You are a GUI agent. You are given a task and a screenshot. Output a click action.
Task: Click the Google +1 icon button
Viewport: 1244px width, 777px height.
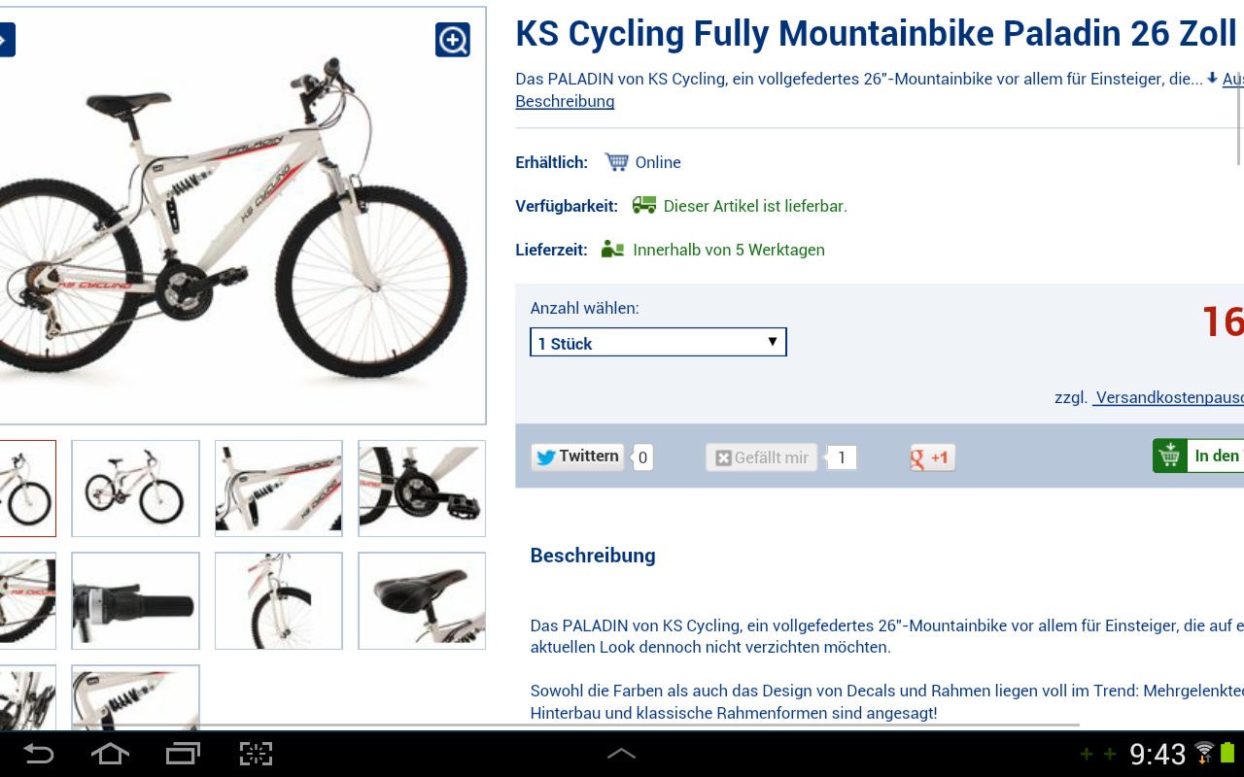point(932,457)
